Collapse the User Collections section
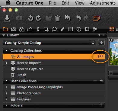Screen dimensions: 118x111 (x=7, y=81)
